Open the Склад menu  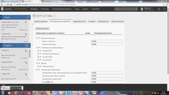(x=77, y=9)
